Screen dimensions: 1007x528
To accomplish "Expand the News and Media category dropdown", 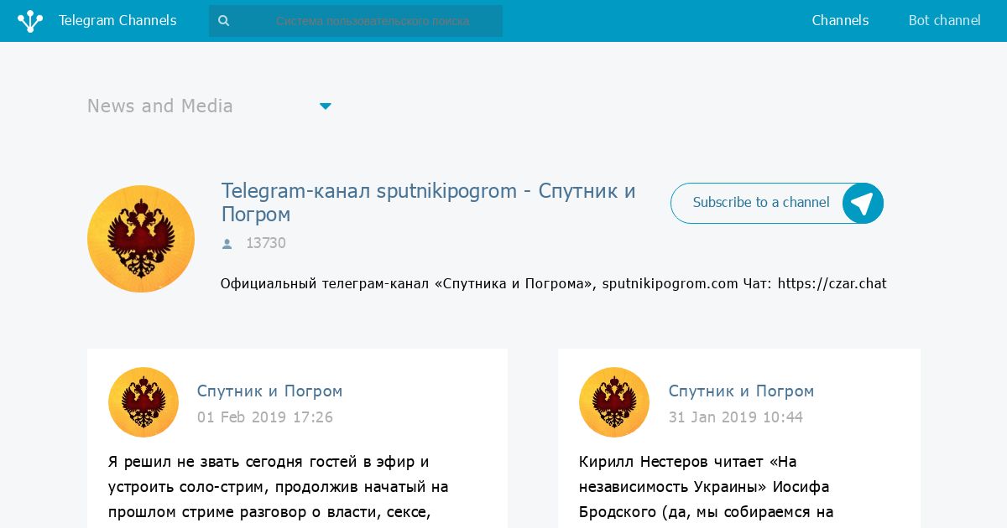I will click(210, 106).
